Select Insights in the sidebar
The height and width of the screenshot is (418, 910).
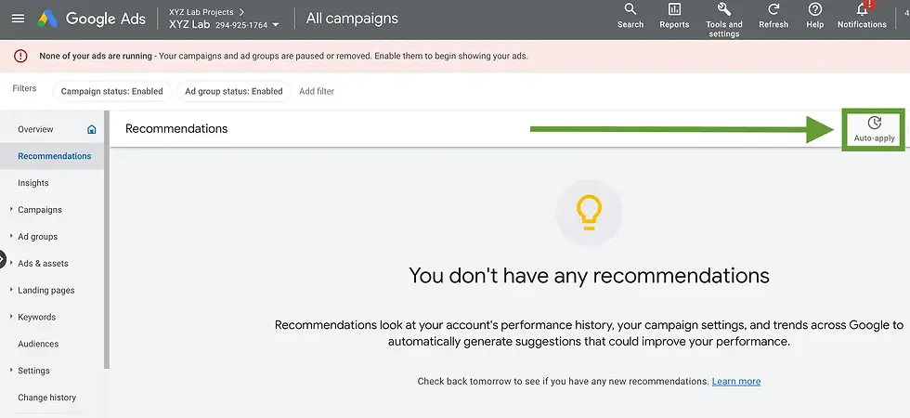pyautogui.click(x=33, y=183)
